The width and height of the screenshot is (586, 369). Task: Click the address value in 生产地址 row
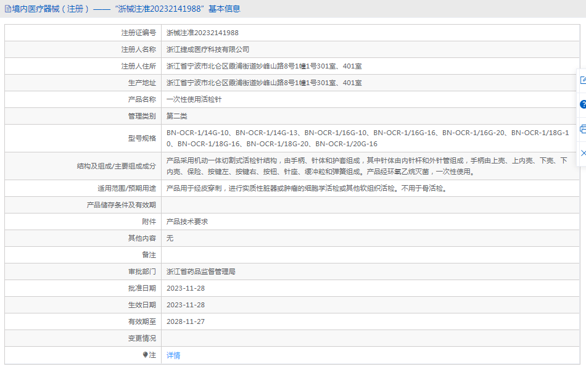264,83
